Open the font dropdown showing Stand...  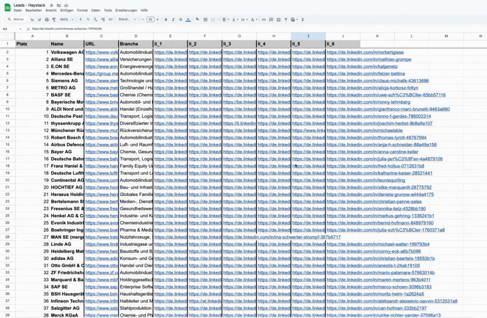(127, 20)
